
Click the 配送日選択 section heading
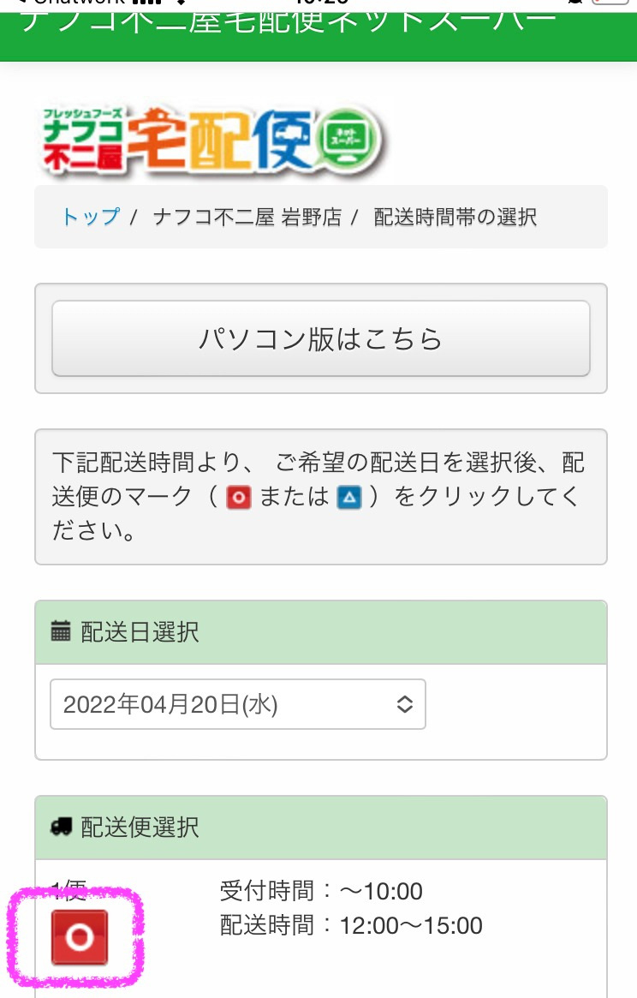point(140,633)
